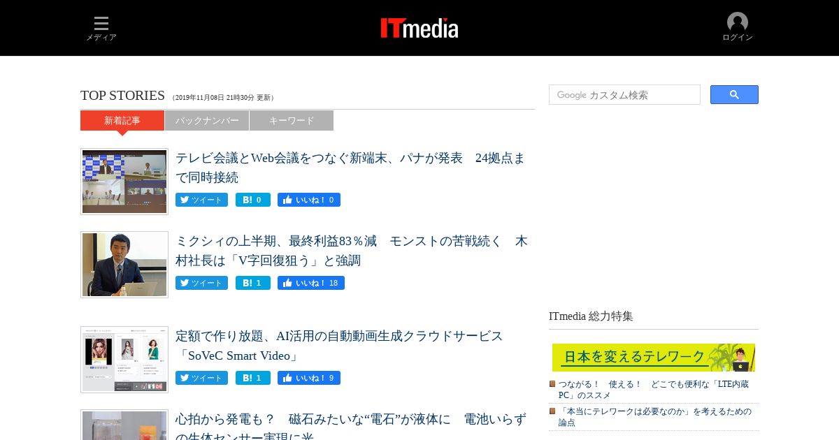Open the SoVeC Smart Video thumbnail

click(124, 360)
